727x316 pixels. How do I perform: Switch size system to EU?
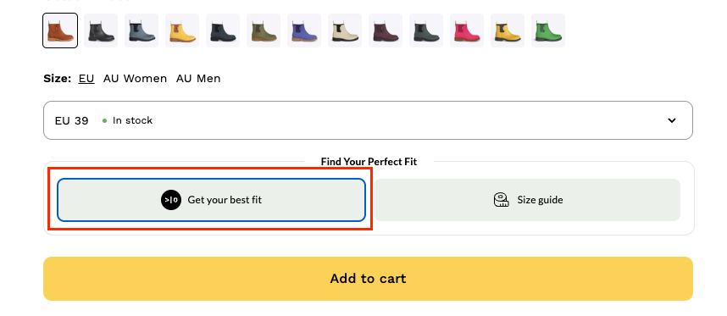coord(86,79)
